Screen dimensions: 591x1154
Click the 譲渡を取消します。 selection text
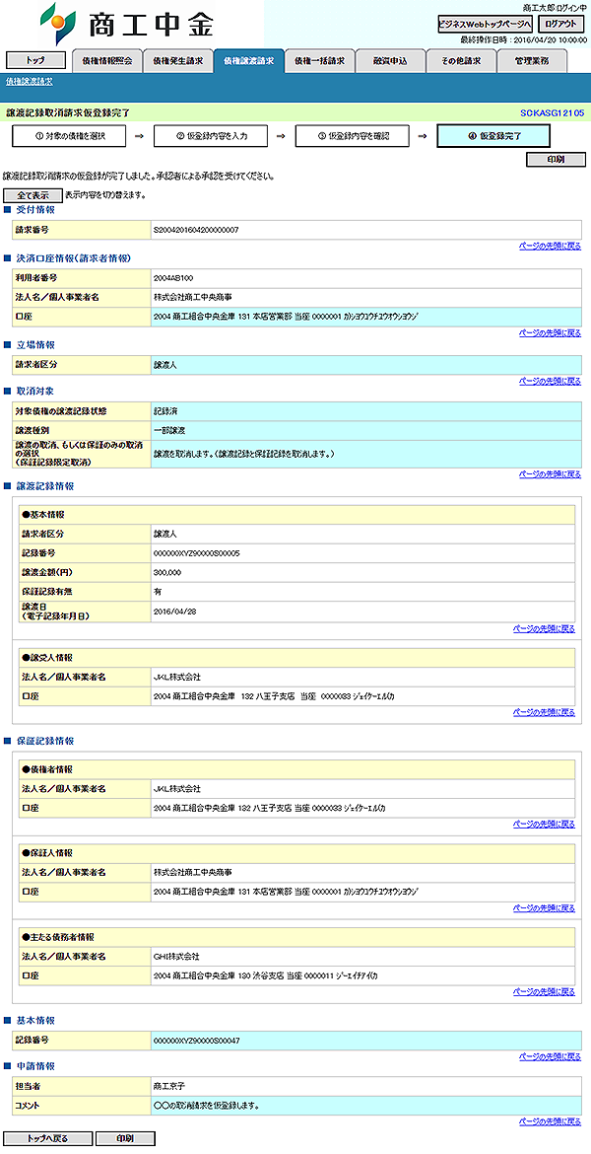coord(245,454)
